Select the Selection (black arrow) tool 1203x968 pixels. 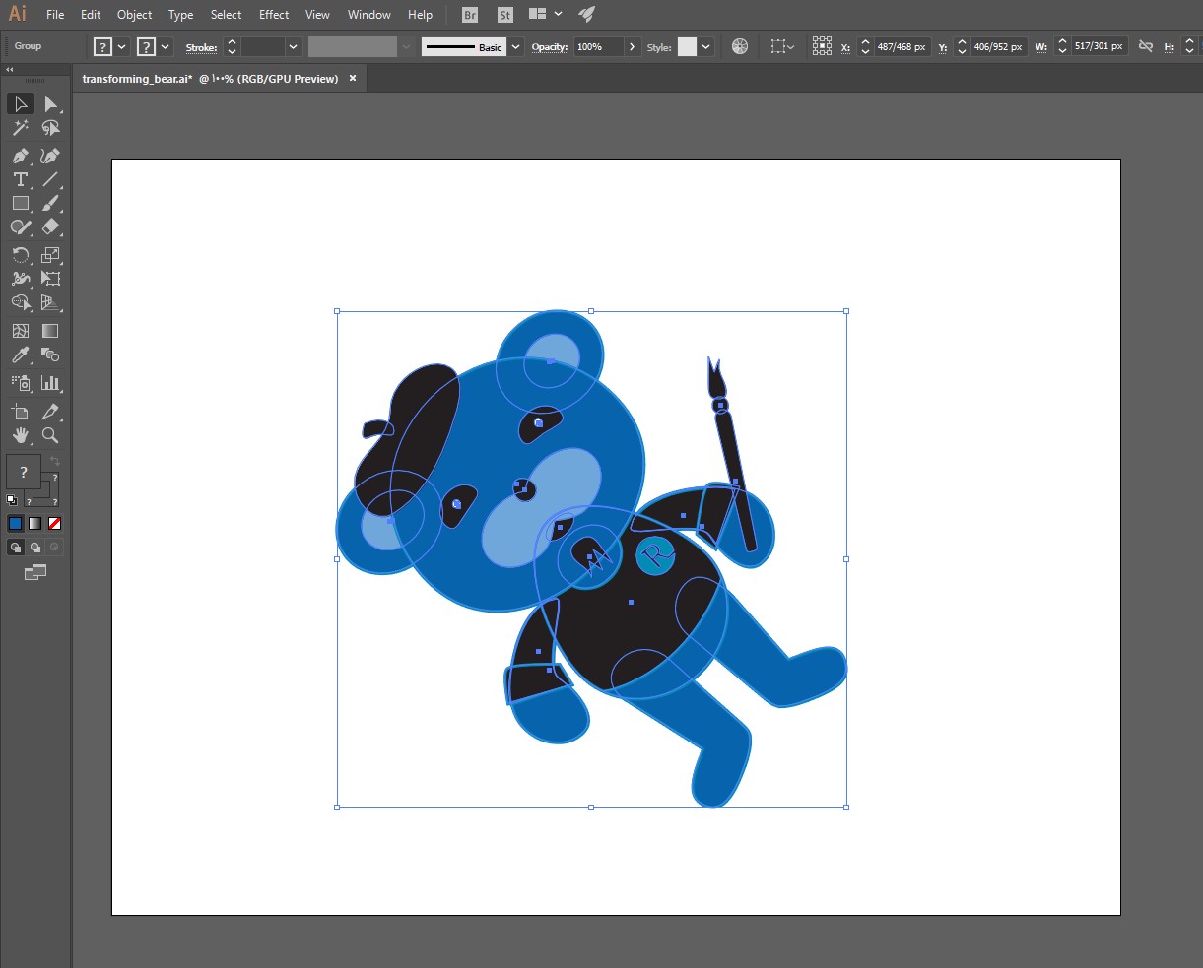click(x=20, y=103)
